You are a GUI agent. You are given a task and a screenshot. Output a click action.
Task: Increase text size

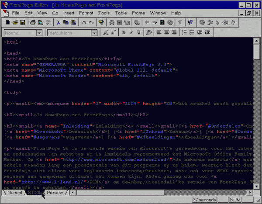[x=106, y=32]
